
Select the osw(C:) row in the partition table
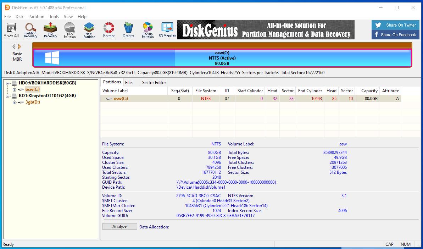[251, 99]
